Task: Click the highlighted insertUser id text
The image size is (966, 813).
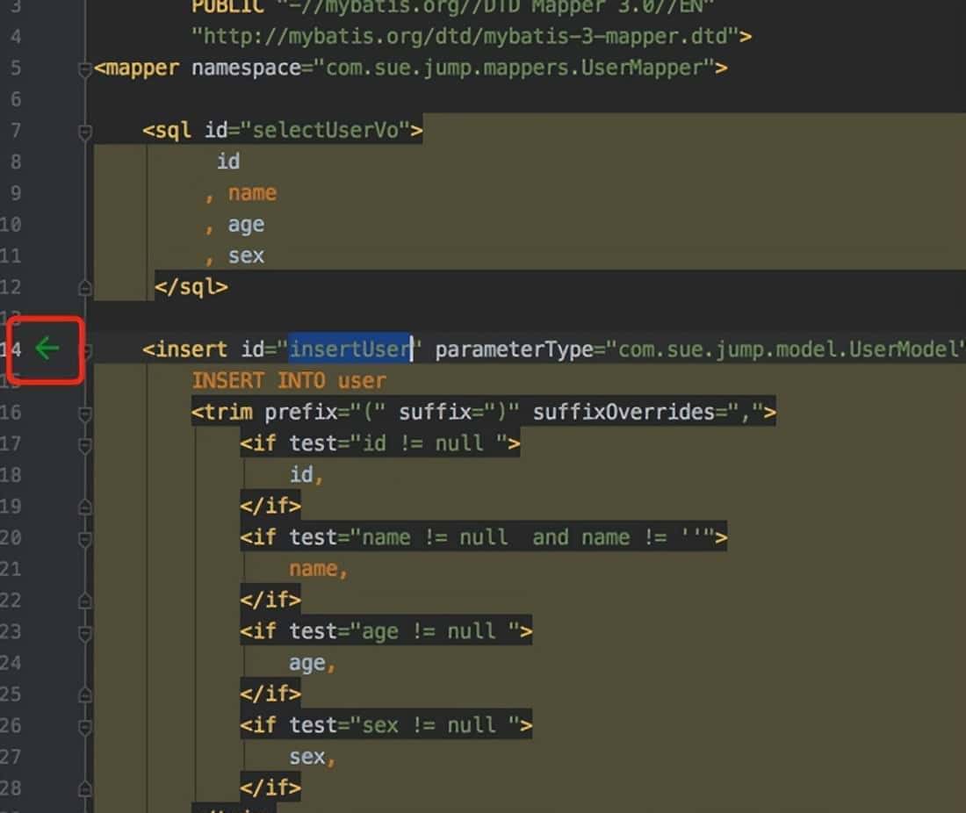Action: point(350,349)
